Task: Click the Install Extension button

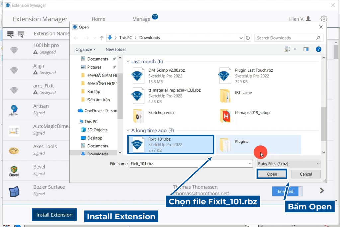Action: [54, 215]
